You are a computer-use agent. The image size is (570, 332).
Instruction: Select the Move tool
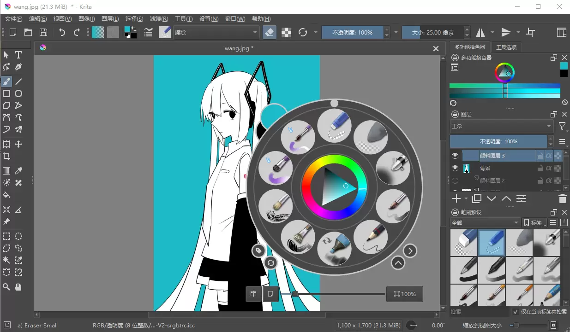[18, 144]
